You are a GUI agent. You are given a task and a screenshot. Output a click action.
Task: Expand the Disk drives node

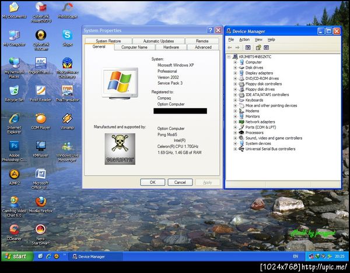click(235, 68)
